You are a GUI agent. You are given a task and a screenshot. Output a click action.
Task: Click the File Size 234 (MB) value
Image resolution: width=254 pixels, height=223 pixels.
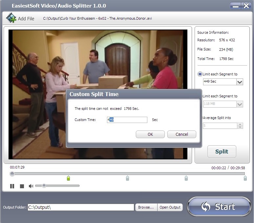[x=226, y=50]
